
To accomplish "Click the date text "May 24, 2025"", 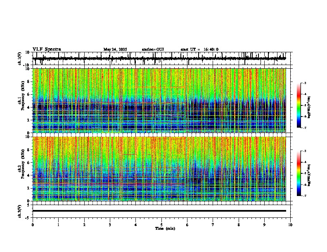I will click(115, 49).
